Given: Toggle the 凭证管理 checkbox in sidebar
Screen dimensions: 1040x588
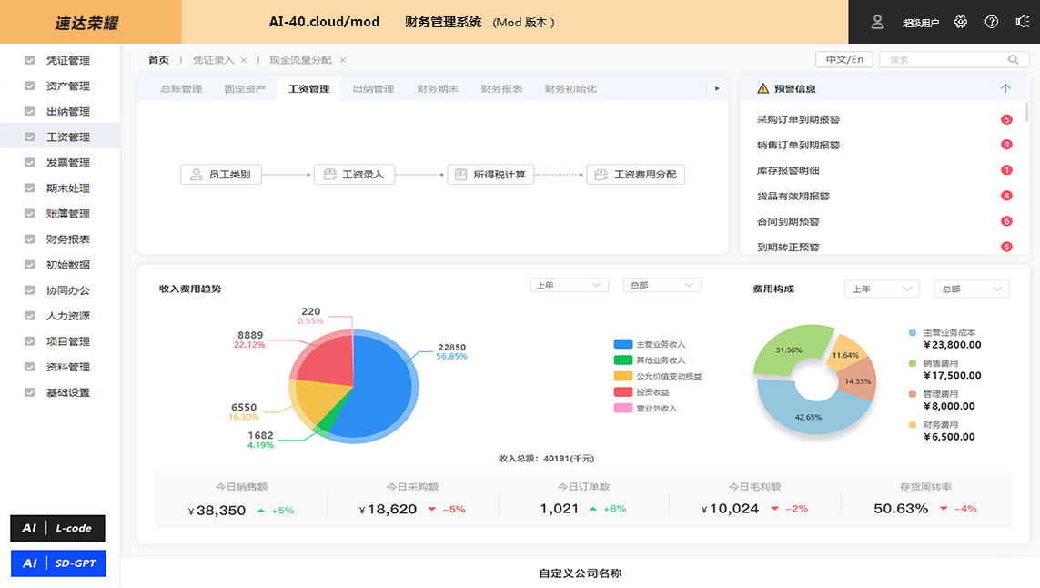Looking at the screenshot, I should tap(30, 61).
